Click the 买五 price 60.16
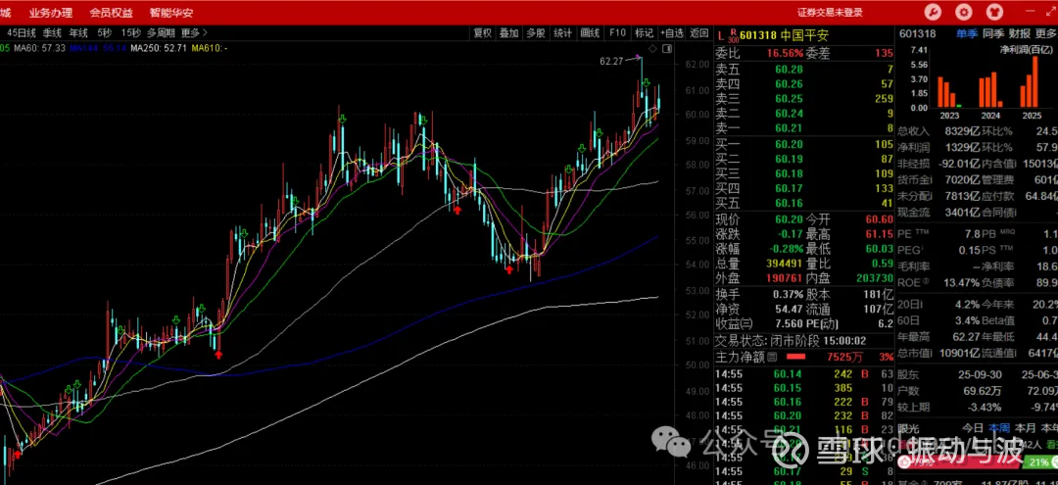 [x=789, y=203]
